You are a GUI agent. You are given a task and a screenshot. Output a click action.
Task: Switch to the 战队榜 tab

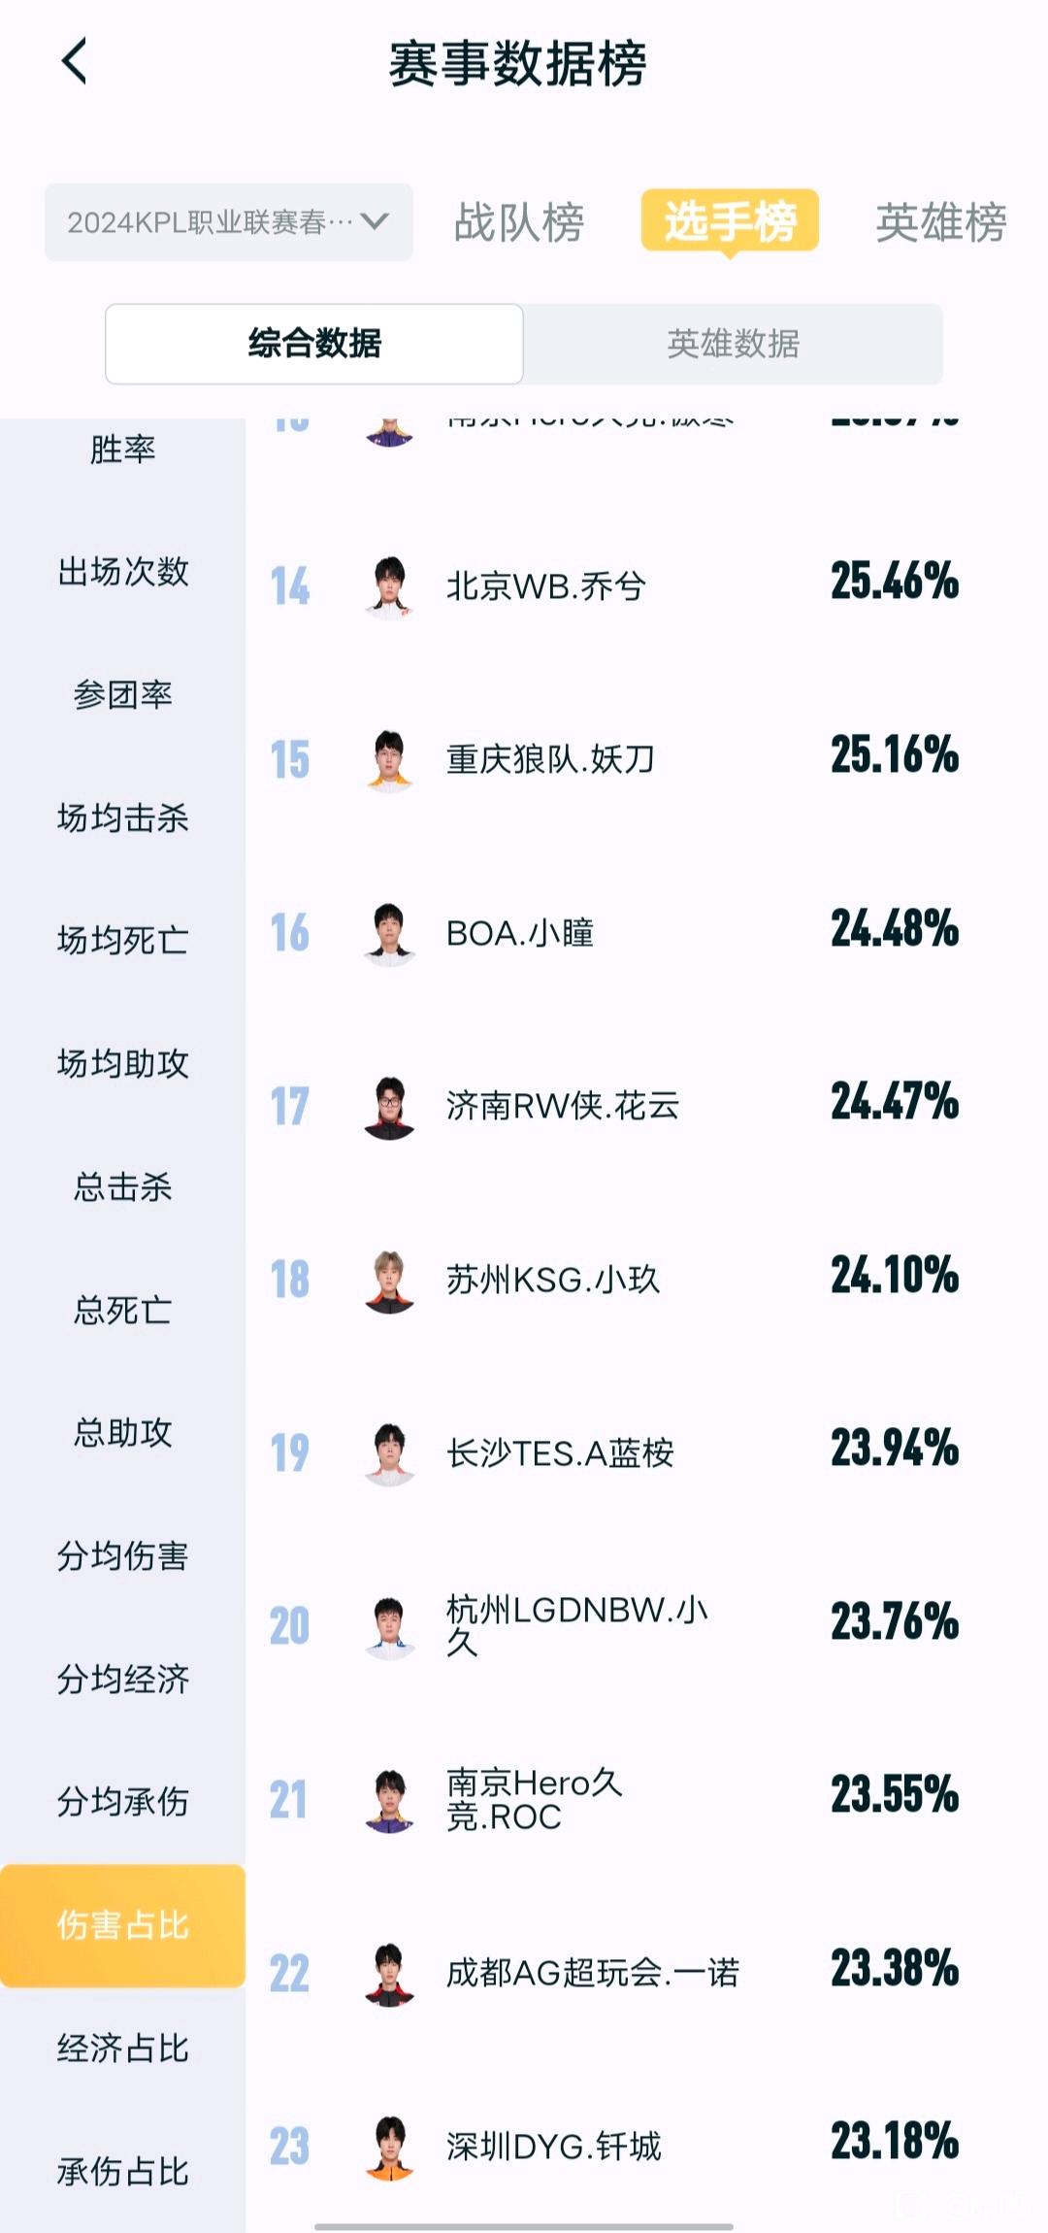point(519,222)
